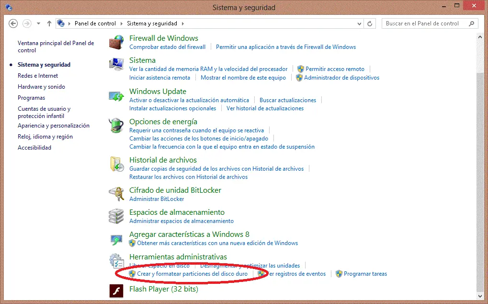
Task: Select Sistema y seguridad in the breadcrumb
Action: click(152, 23)
